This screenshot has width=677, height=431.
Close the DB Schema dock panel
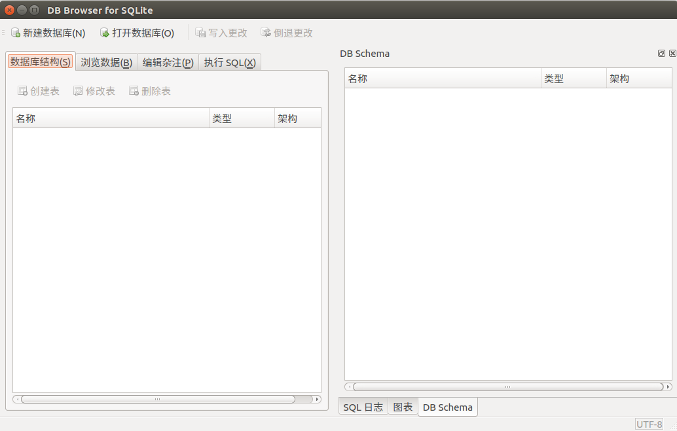(672, 54)
